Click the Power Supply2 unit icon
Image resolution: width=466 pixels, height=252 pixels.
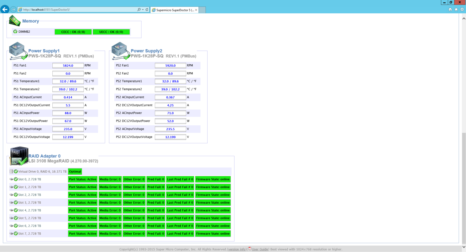[x=120, y=51]
